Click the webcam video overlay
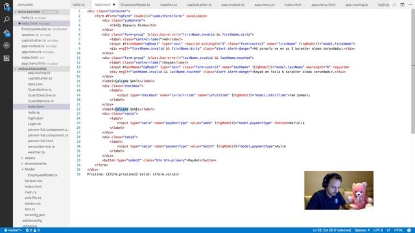The width and height of the screenshot is (415, 233). (338, 190)
